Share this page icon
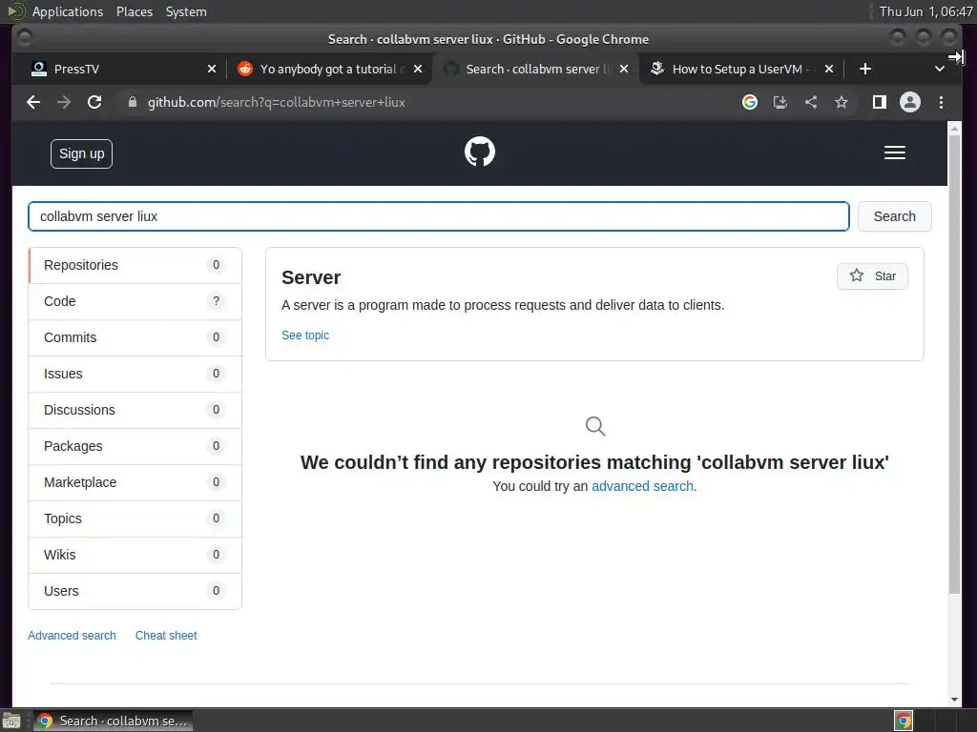The height and width of the screenshot is (732, 977). pyautogui.click(x=811, y=102)
